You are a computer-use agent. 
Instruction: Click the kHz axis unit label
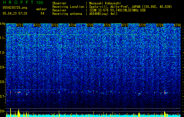pos(3,24)
